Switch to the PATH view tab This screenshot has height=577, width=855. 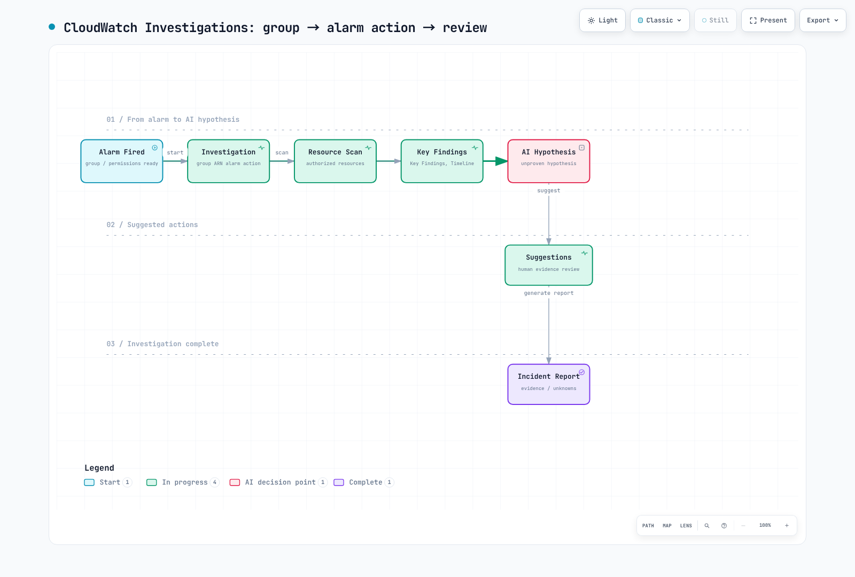pyautogui.click(x=648, y=526)
